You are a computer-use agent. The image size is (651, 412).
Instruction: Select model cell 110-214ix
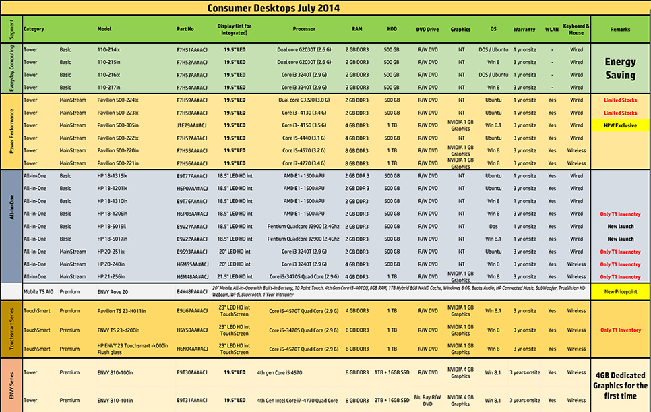pos(108,49)
